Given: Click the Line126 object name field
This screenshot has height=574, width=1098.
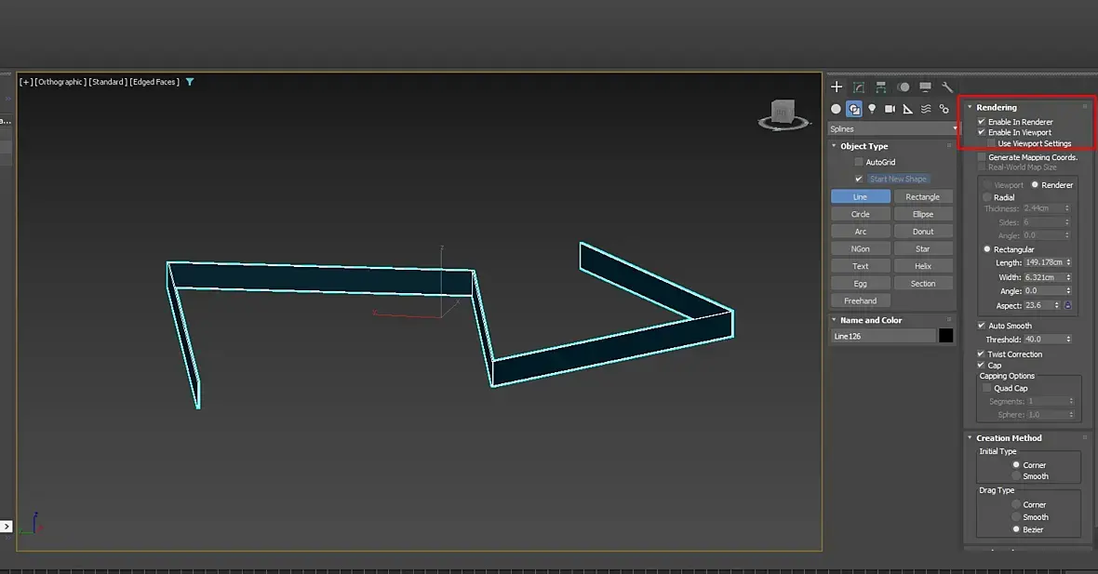Looking at the screenshot, I should pyautogui.click(x=884, y=336).
